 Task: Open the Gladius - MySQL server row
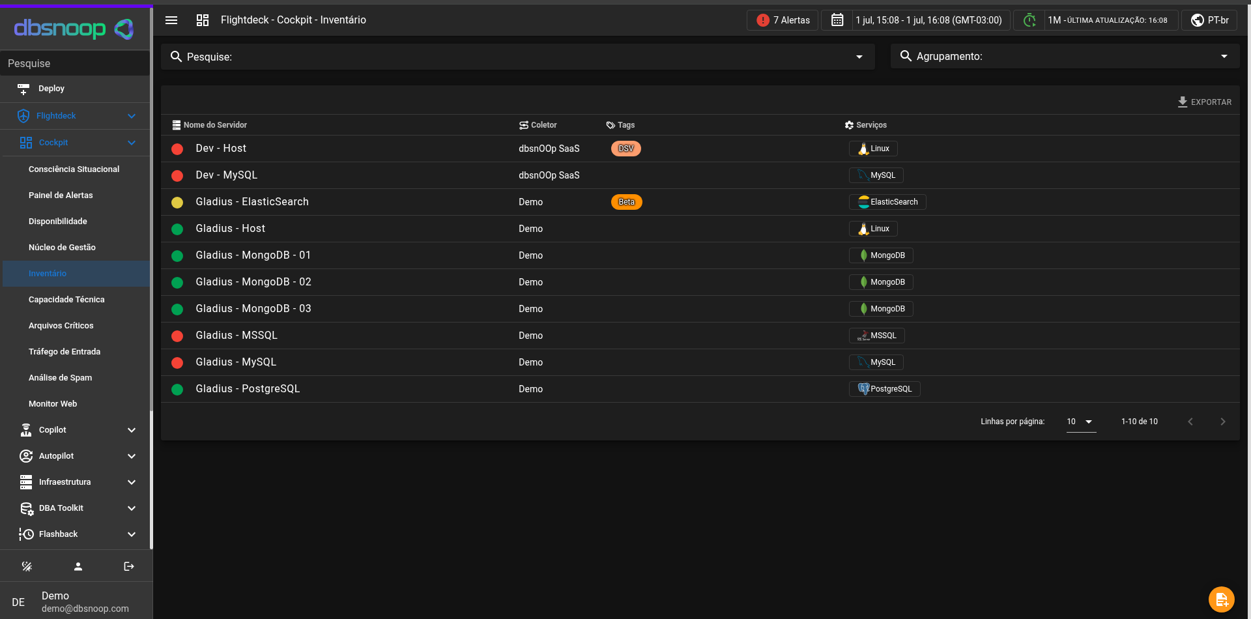(700, 362)
